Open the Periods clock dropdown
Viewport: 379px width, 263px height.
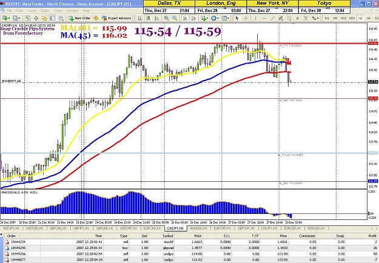[x=215, y=18]
